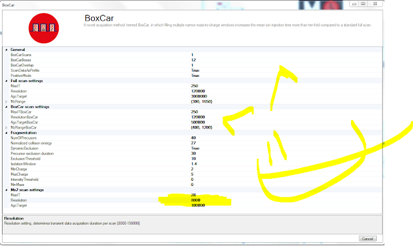Screen dimensions: 413x246
Task: Edit Full scan MaxIT value 250
Action: pos(194,86)
